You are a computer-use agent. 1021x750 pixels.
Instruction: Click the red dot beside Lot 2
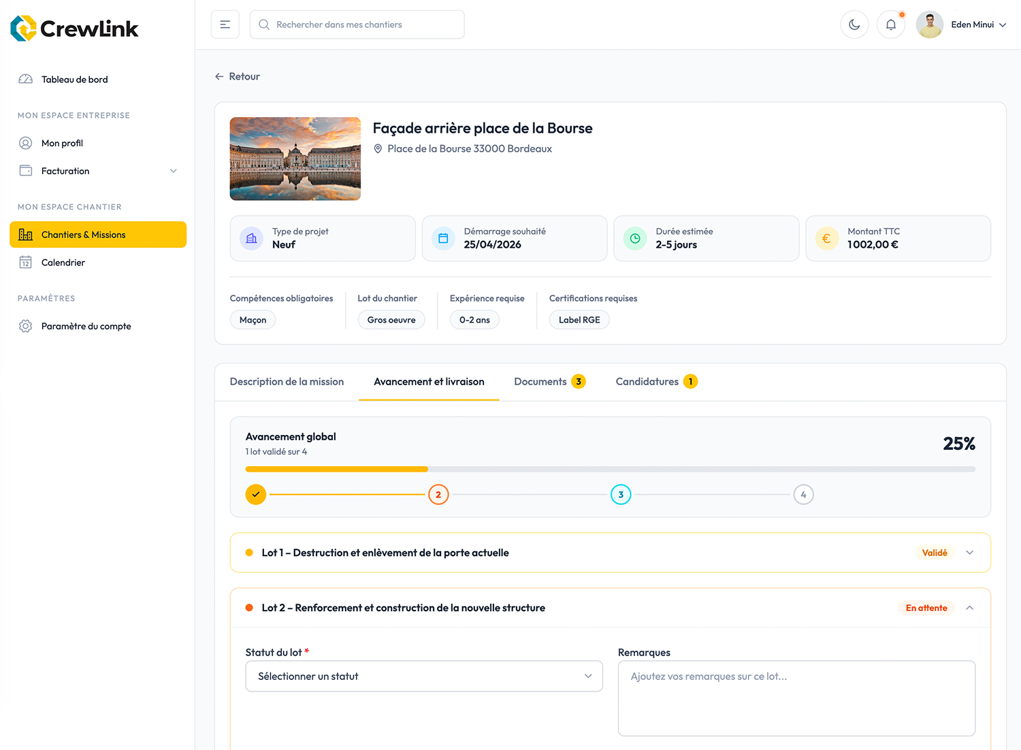tap(249, 608)
